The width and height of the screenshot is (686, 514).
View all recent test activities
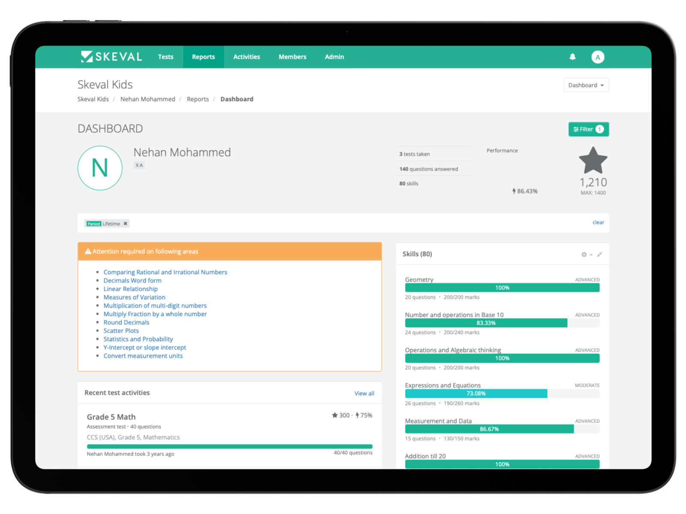click(x=364, y=393)
